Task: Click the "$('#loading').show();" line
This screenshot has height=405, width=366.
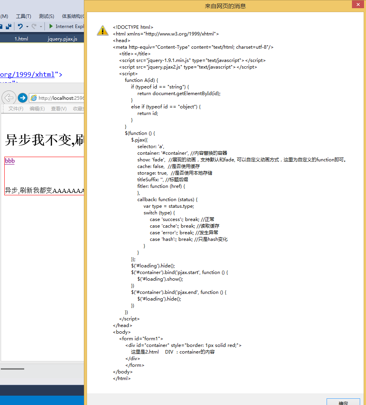Action: tap(160, 279)
